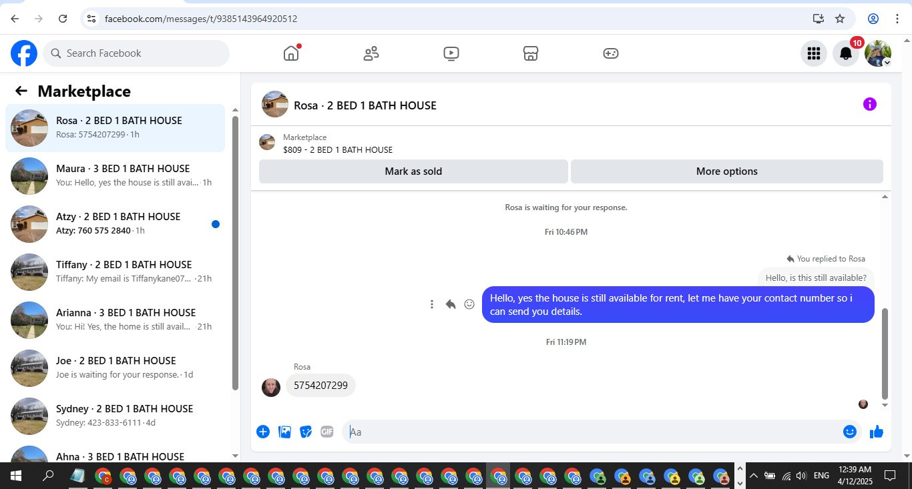912x489 pixels.
Task: Send a thumbs-up like
Action: [x=877, y=432]
